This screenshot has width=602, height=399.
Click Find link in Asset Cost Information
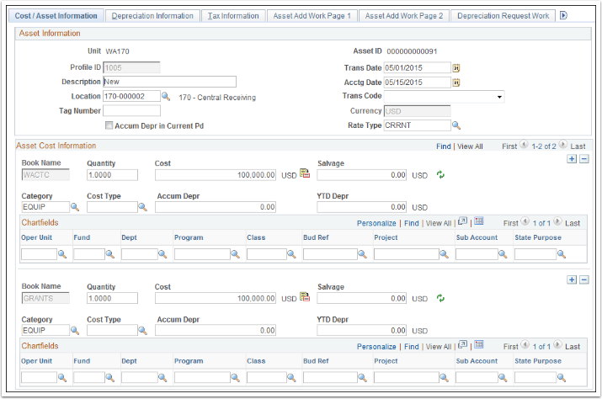pyautogui.click(x=444, y=146)
